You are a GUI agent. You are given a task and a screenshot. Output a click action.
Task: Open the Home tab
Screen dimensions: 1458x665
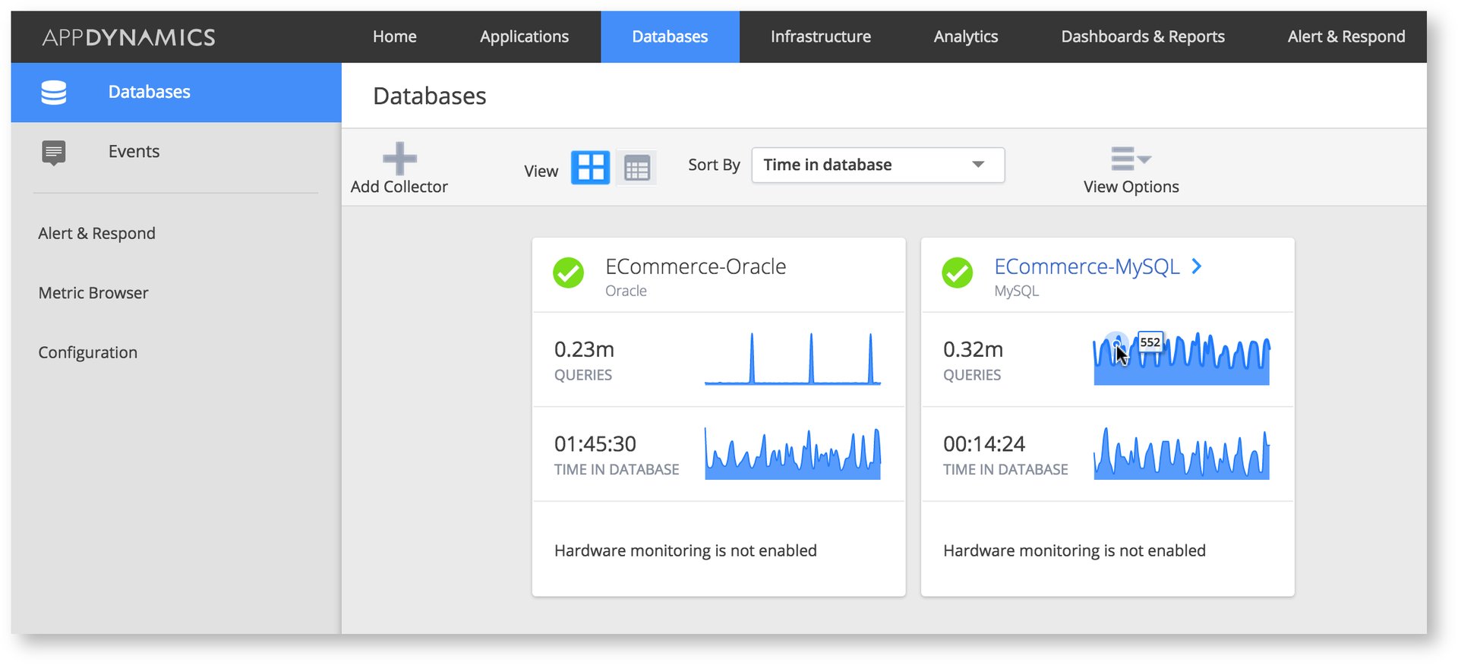click(394, 36)
